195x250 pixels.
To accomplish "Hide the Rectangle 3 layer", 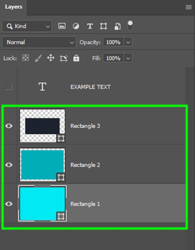I will pos(9,126).
